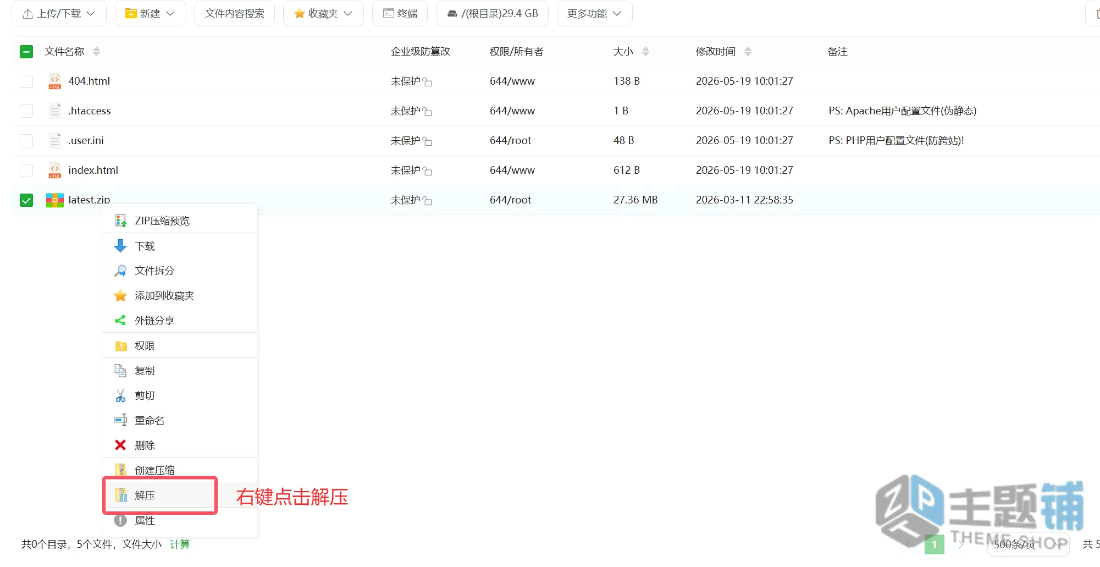Click the latest.zip colorful archive icon
Viewport: 1100px width, 567px height.
click(55, 200)
